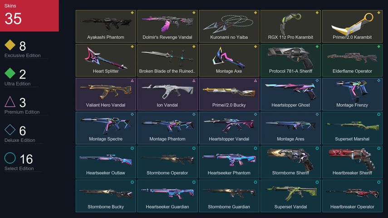Screen dimensions: 388x218
Task: Open the Dolmir's Revenge Vandal skin
Action: [167, 26]
